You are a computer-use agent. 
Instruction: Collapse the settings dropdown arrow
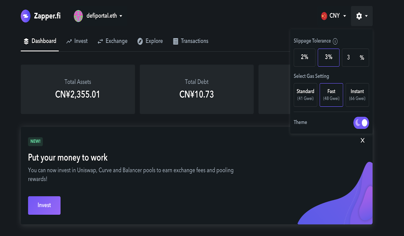[366, 16]
